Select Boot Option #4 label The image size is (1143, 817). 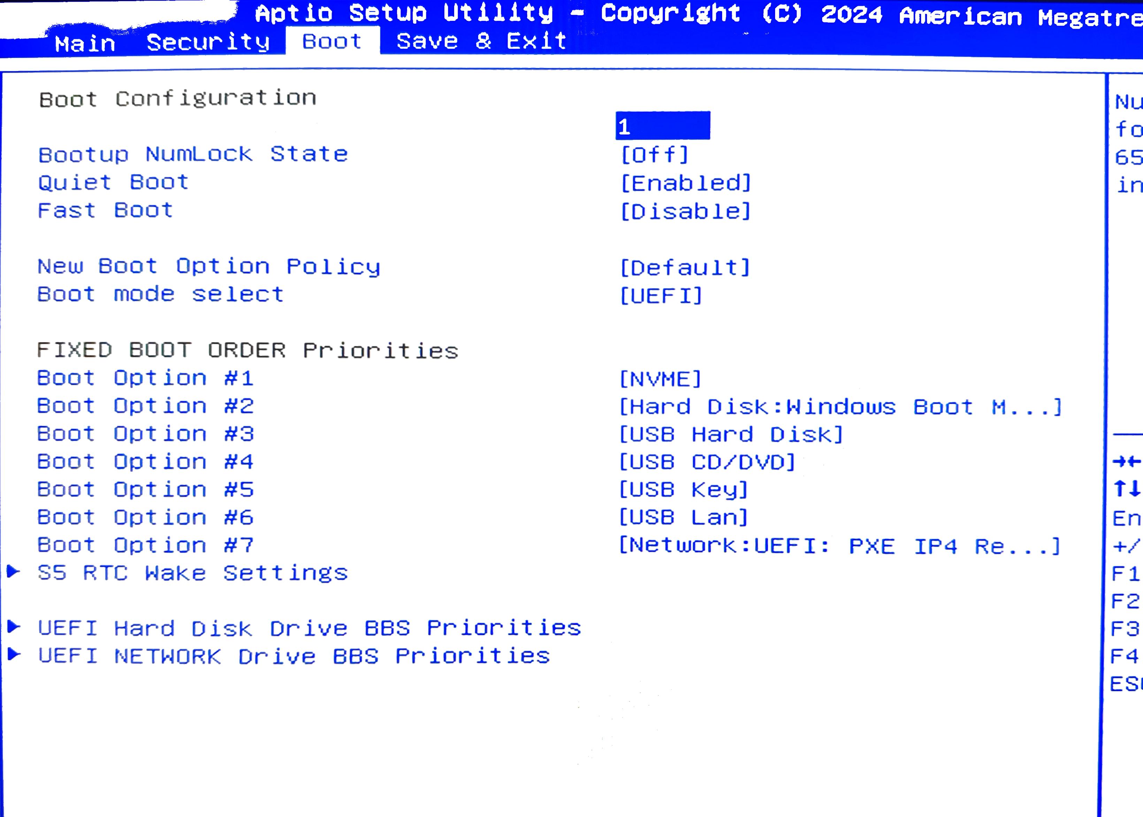(145, 461)
